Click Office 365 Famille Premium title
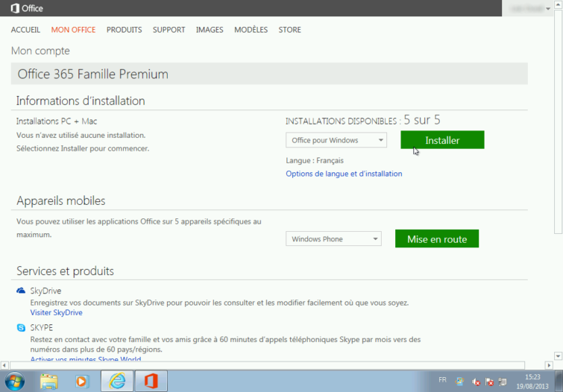 point(92,74)
